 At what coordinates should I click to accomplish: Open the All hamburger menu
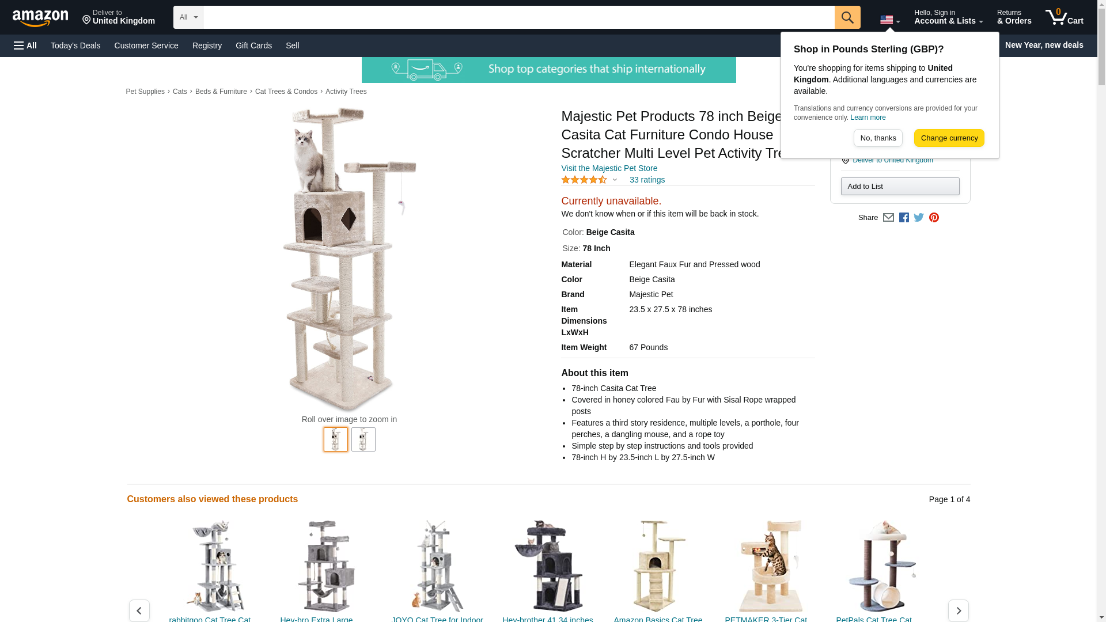tap(25, 45)
